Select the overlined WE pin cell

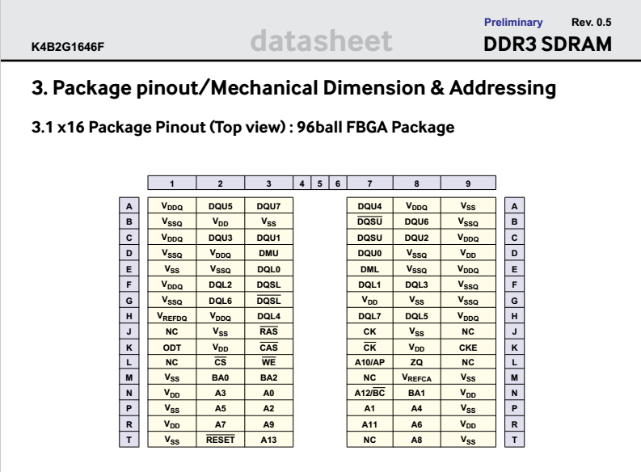[268, 361]
